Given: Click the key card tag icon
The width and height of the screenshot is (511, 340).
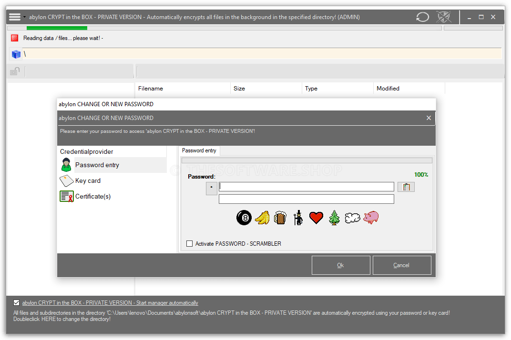Looking at the screenshot, I should point(67,181).
